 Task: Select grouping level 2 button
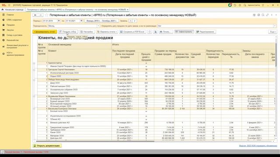[135, 21]
